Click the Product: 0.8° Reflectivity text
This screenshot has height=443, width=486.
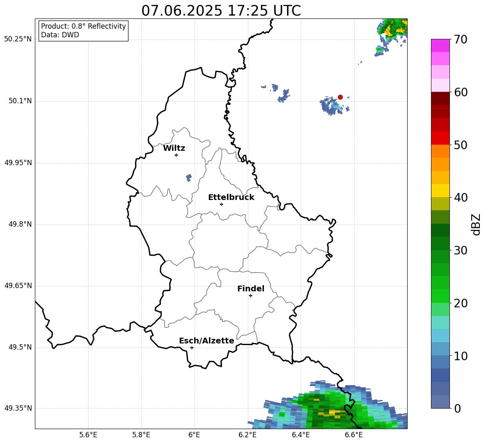click(x=83, y=26)
